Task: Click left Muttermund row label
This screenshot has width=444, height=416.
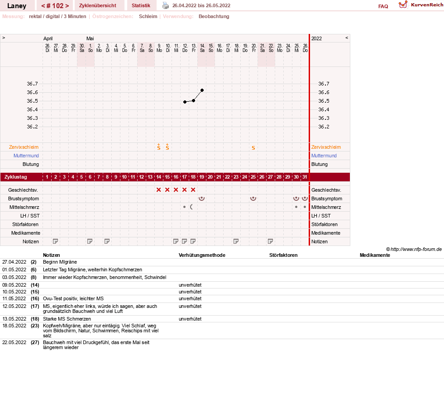Action: 26,156
